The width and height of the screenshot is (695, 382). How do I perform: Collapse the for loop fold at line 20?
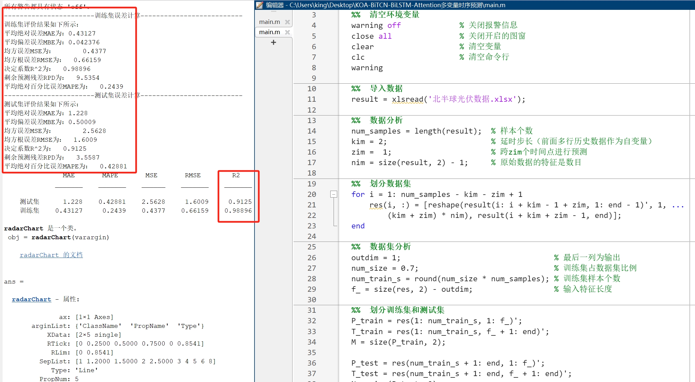pos(334,194)
